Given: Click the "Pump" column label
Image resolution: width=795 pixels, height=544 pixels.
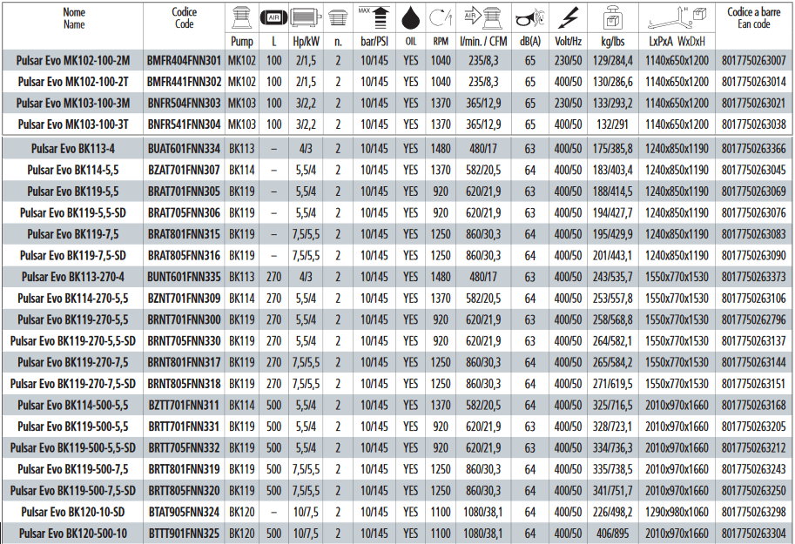Looking at the screenshot, I should 242,42.
